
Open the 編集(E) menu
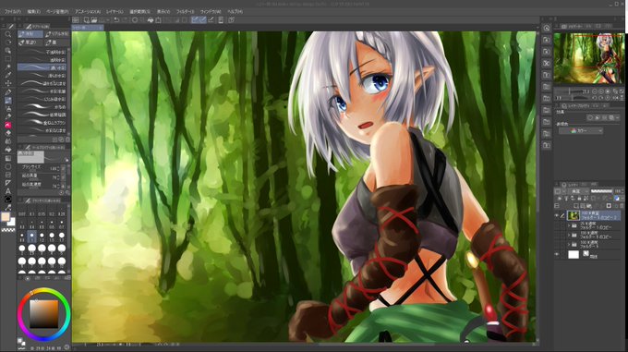coord(34,12)
